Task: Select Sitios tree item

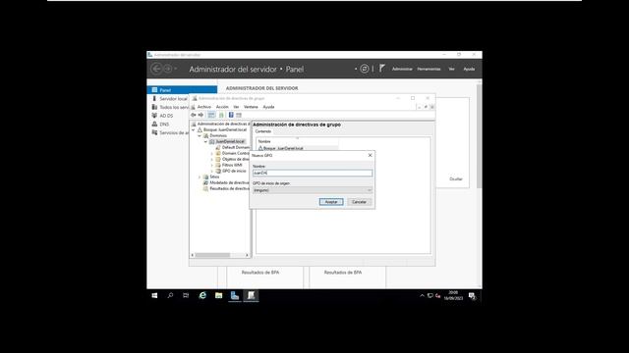Action: pos(214,176)
